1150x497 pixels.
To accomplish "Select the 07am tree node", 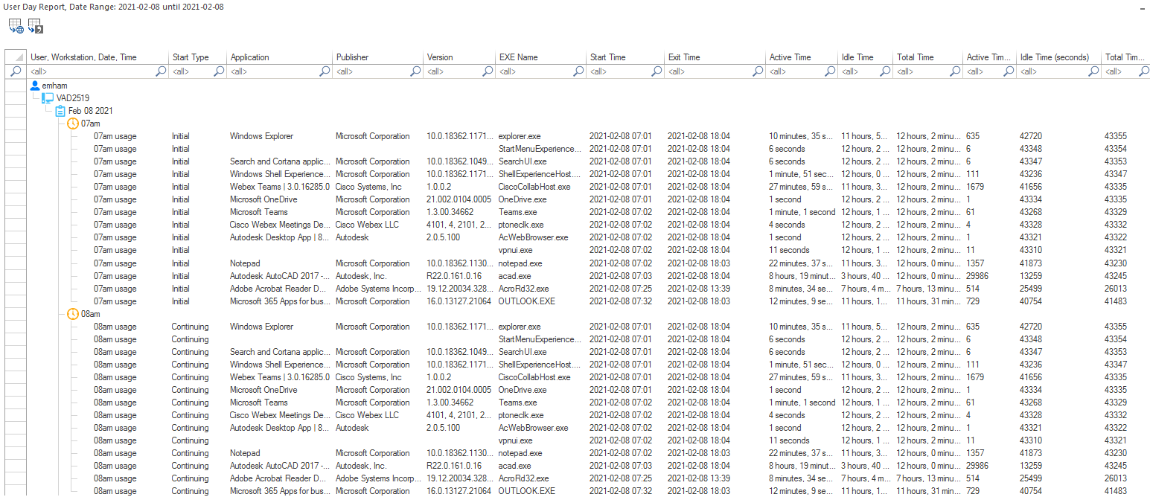I will 91,124.
